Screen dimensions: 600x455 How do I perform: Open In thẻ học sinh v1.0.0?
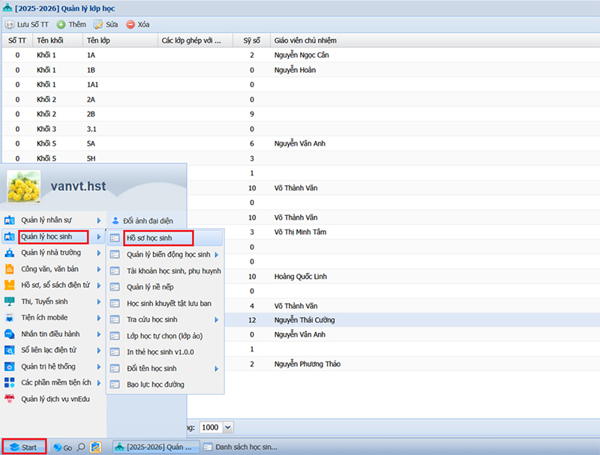point(165,352)
